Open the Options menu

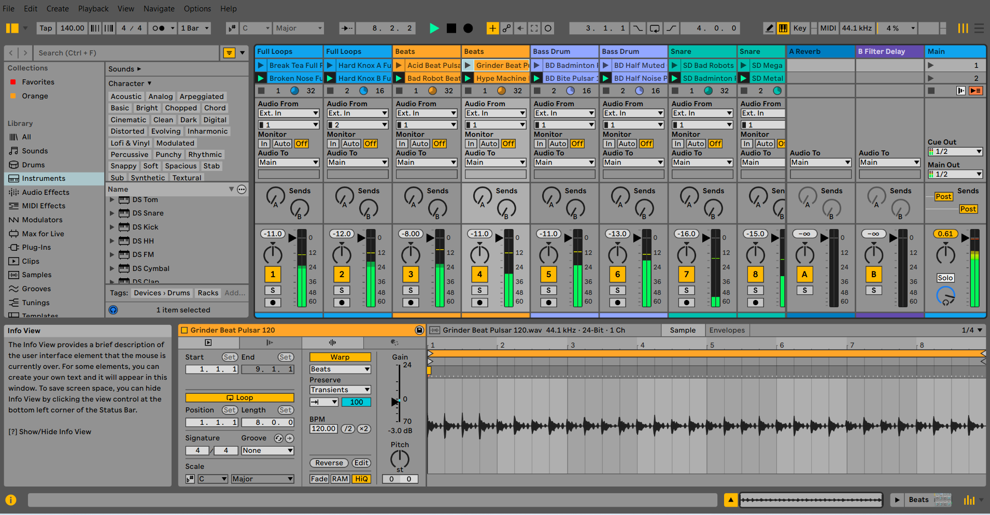pyautogui.click(x=197, y=8)
